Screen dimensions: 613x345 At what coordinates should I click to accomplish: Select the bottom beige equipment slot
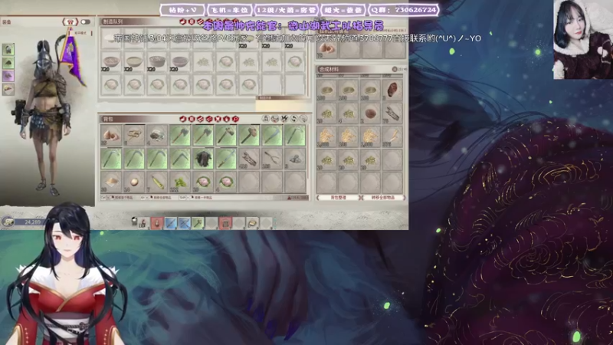pos(8,89)
